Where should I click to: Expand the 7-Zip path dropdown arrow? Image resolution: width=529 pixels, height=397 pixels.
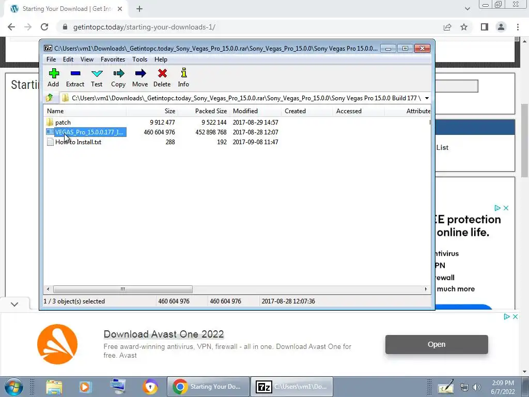click(427, 98)
